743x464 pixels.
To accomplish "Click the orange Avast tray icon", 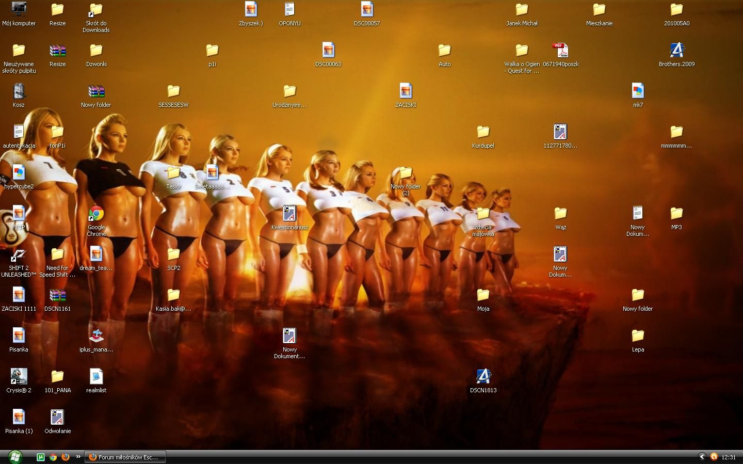I will pyautogui.click(x=714, y=457).
